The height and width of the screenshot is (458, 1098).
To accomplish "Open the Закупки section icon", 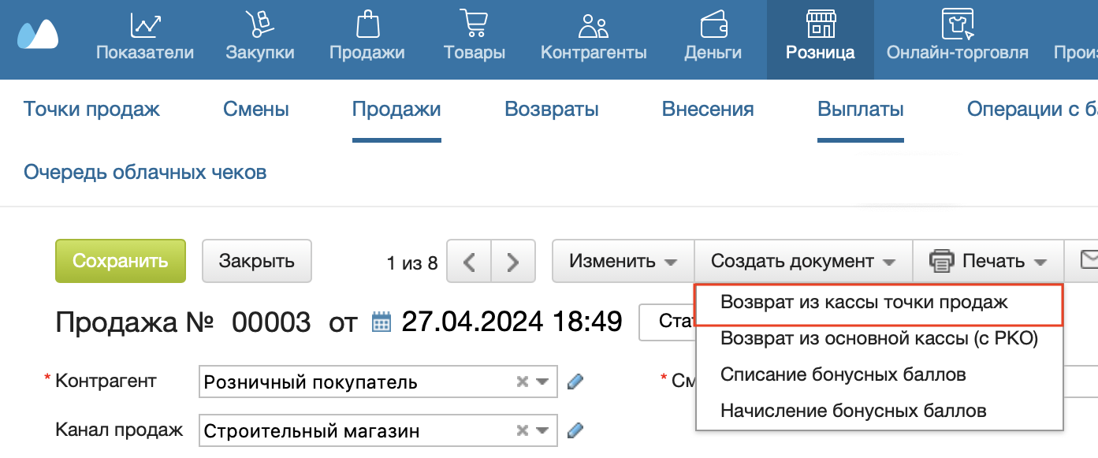I will 259,24.
